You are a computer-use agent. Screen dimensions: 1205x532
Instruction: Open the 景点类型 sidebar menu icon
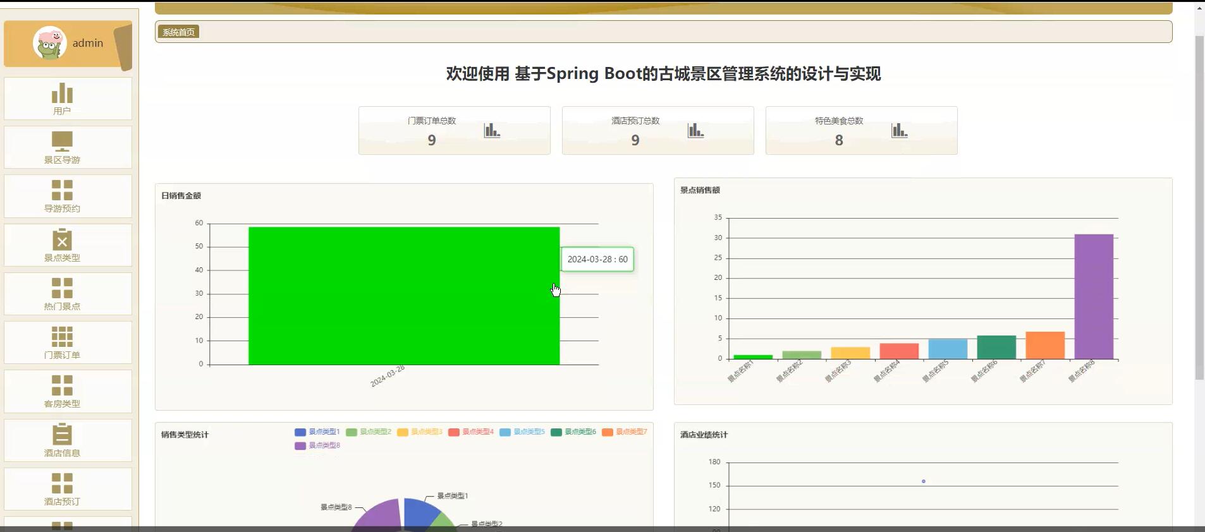coord(62,239)
